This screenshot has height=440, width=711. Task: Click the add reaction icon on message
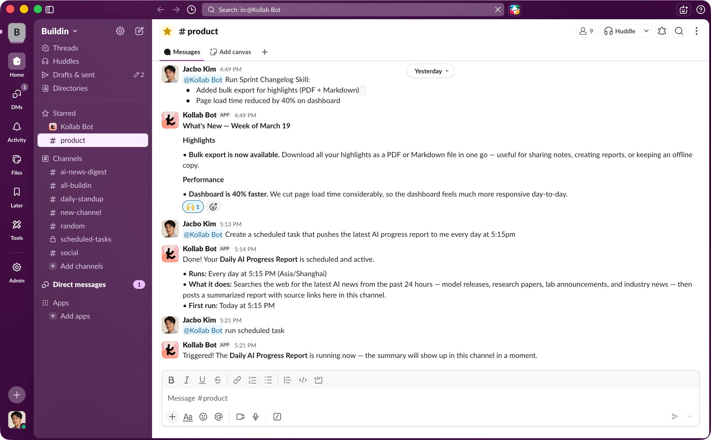click(213, 207)
